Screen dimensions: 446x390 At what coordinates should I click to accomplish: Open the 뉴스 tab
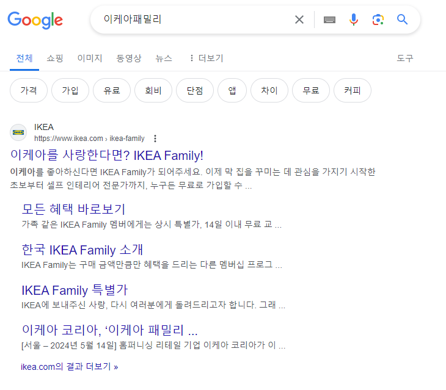[x=164, y=58]
